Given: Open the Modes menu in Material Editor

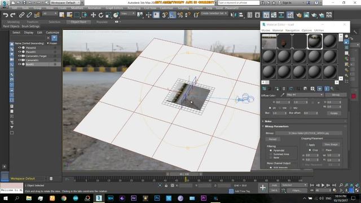Looking at the screenshot, I should (266, 30).
